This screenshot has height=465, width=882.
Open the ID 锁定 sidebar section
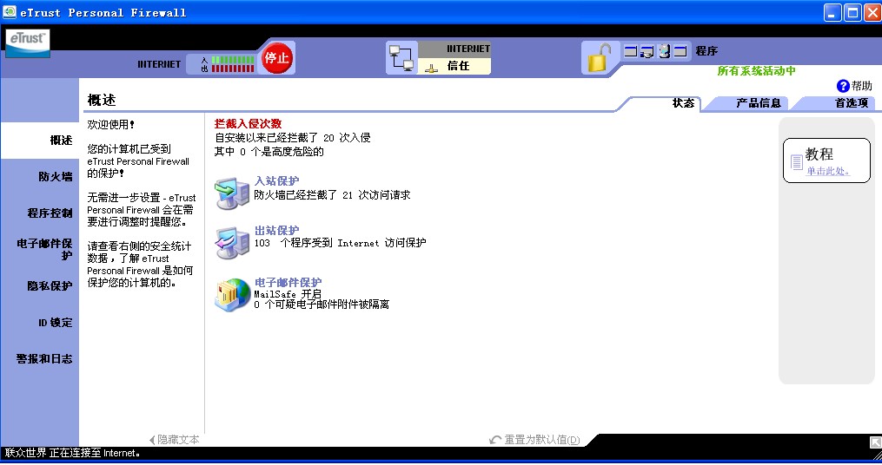coord(55,323)
